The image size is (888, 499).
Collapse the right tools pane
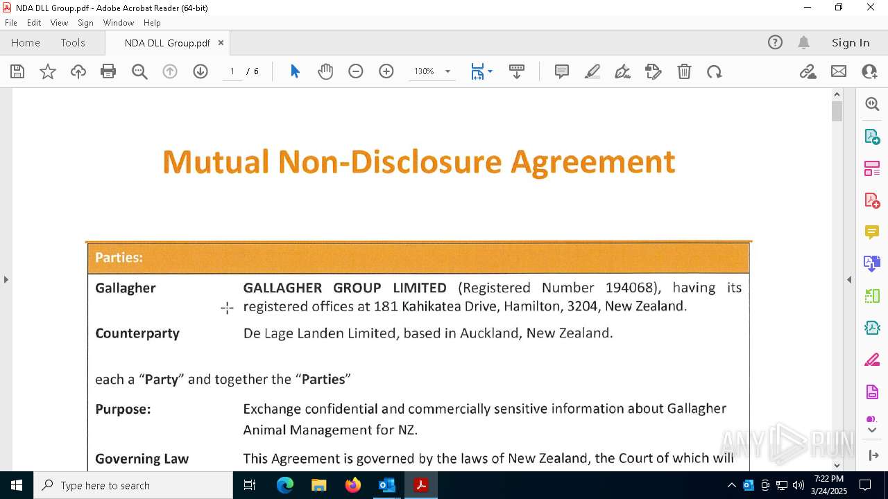[872, 455]
